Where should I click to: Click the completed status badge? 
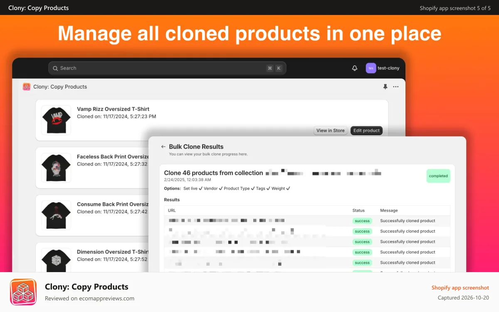(438, 176)
